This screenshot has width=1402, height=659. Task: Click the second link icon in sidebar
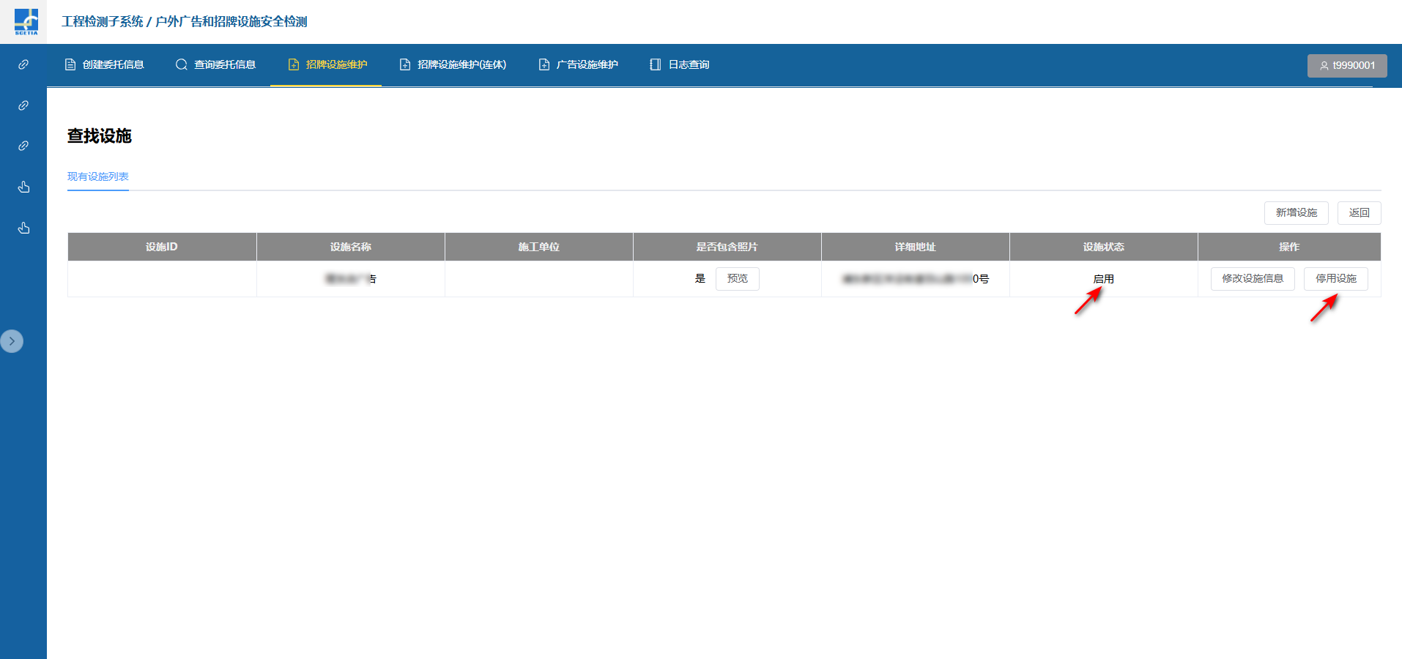pyautogui.click(x=23, y=105)
